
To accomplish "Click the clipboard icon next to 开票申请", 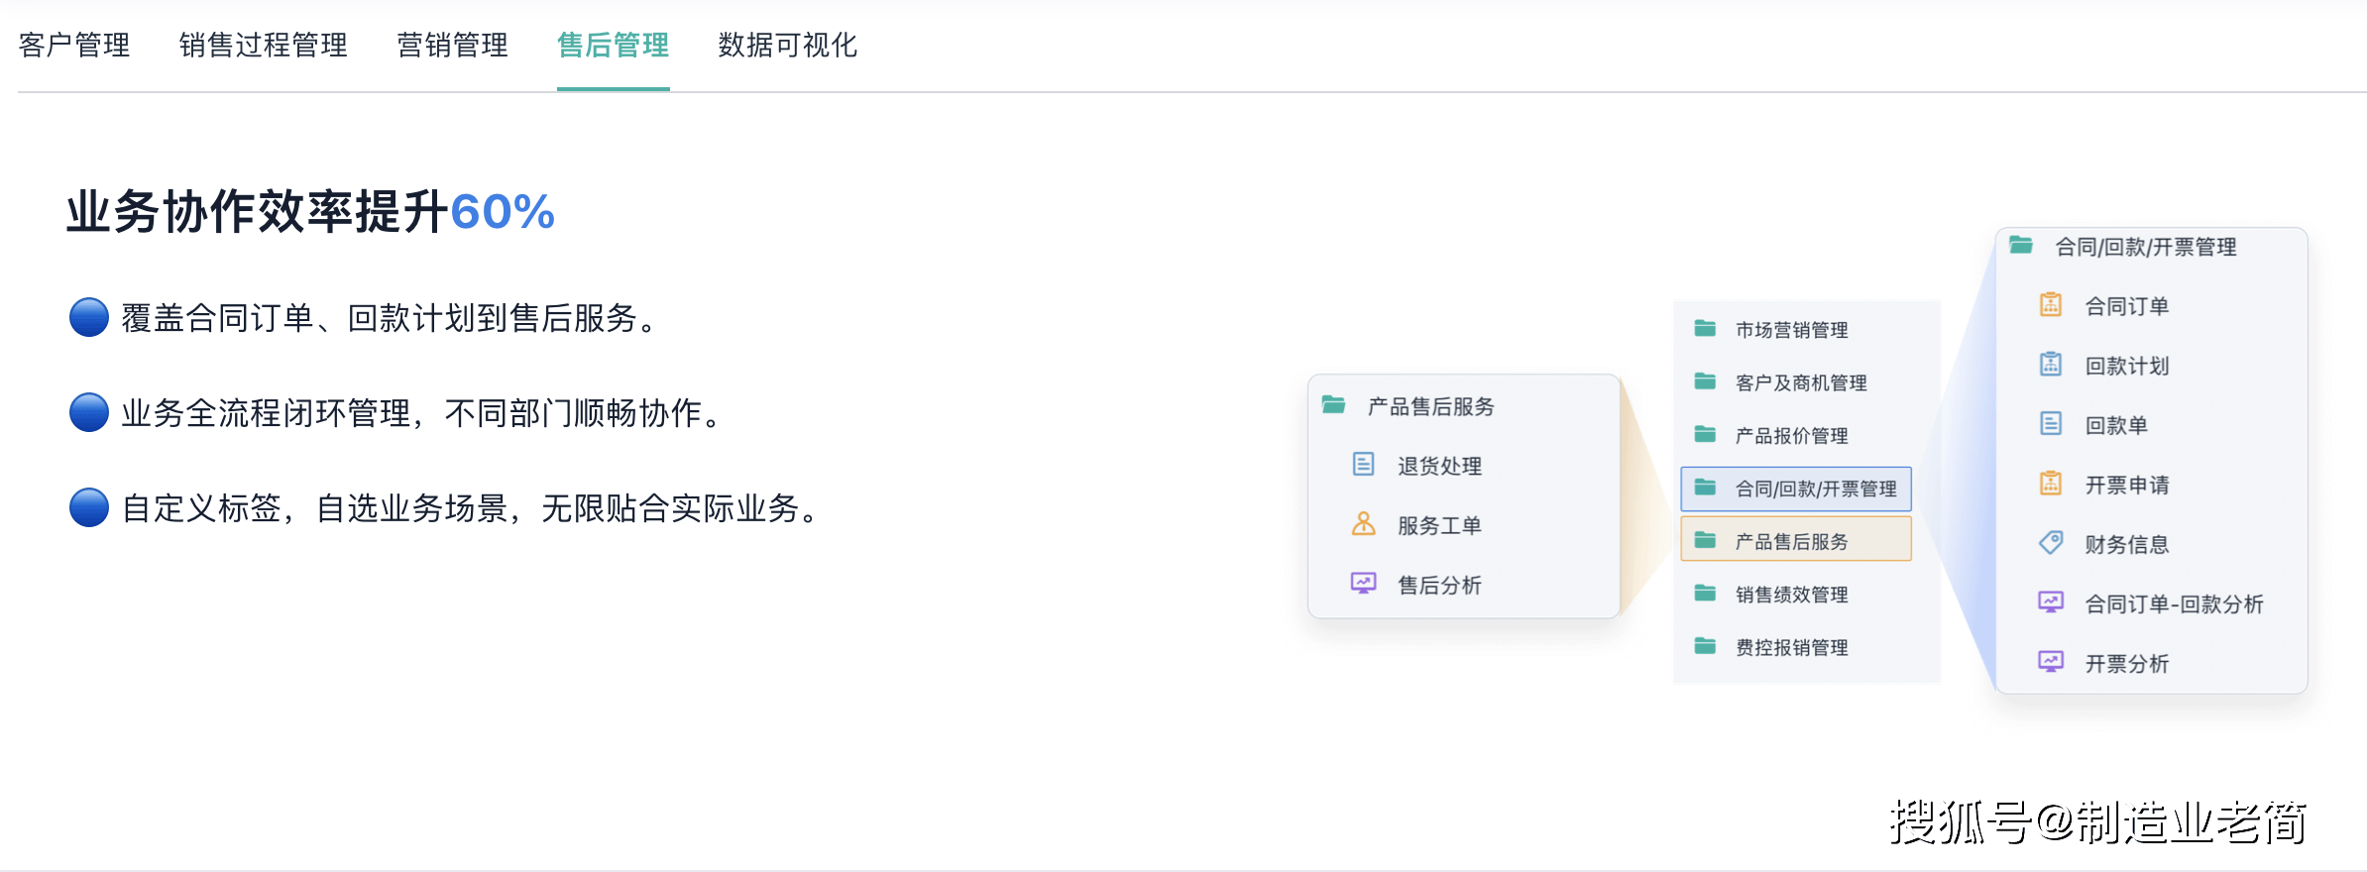I will click(2051, 483).
